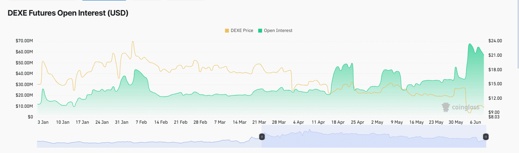Click the '$20.00M' open interest axis value

[24, 95]
